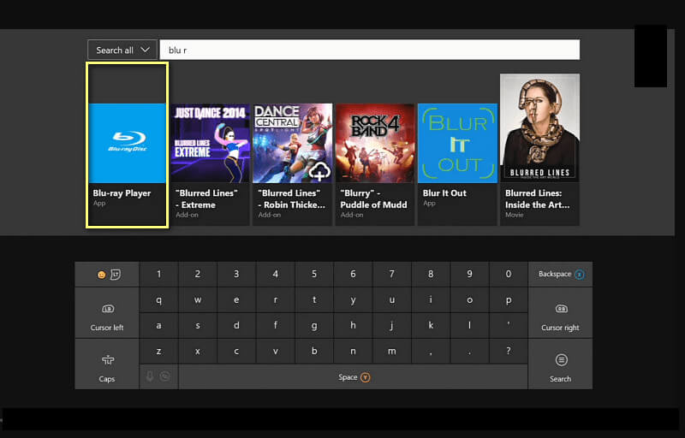Toggle the Caps key
This screenshot has width=685, height=438.
[x=107, y=364]
